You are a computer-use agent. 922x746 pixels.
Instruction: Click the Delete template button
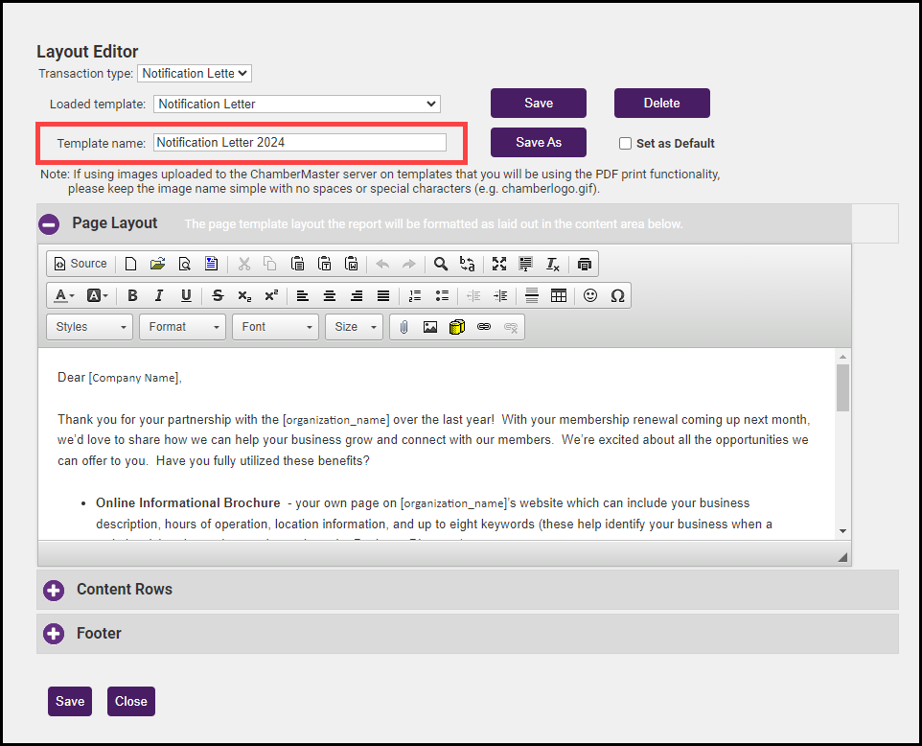pos(661,104)
